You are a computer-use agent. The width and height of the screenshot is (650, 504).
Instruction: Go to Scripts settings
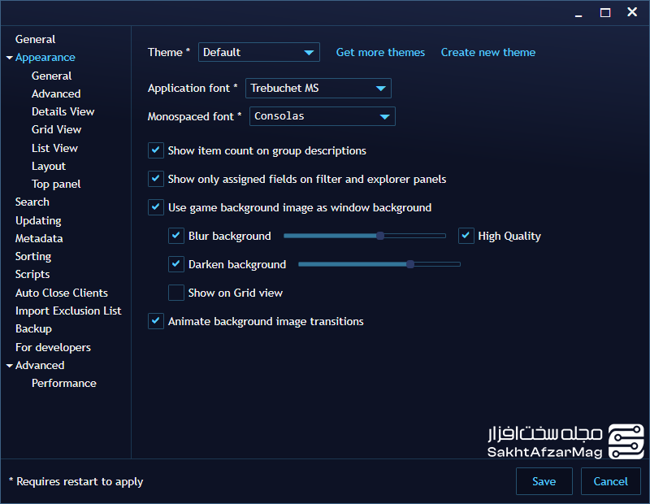pos(32,274)
